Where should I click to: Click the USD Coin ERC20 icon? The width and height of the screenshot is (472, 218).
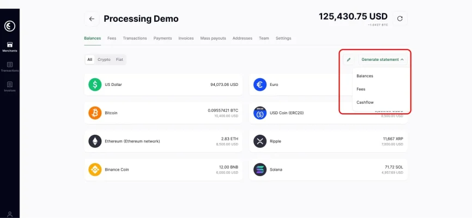click(260, 113)
